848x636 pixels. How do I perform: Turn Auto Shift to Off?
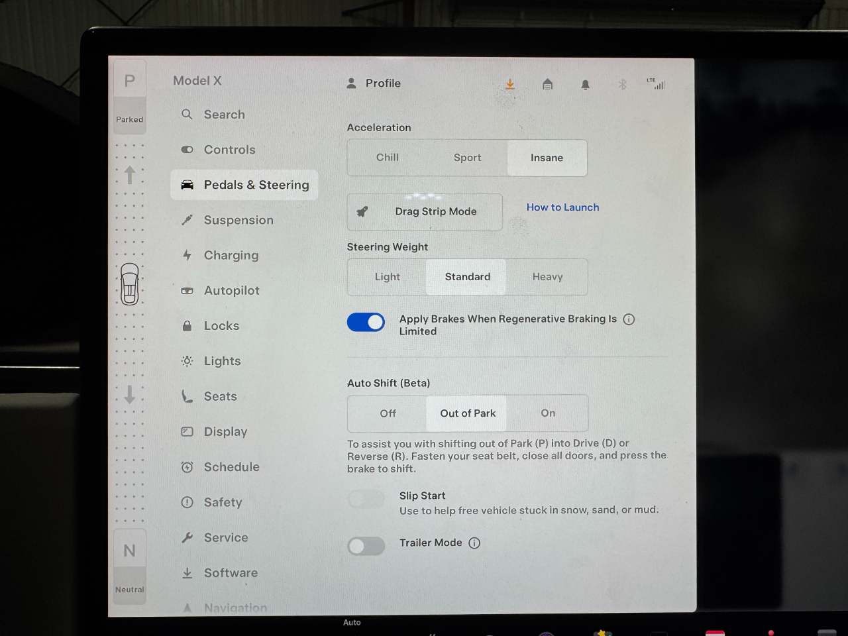point(388,413)
